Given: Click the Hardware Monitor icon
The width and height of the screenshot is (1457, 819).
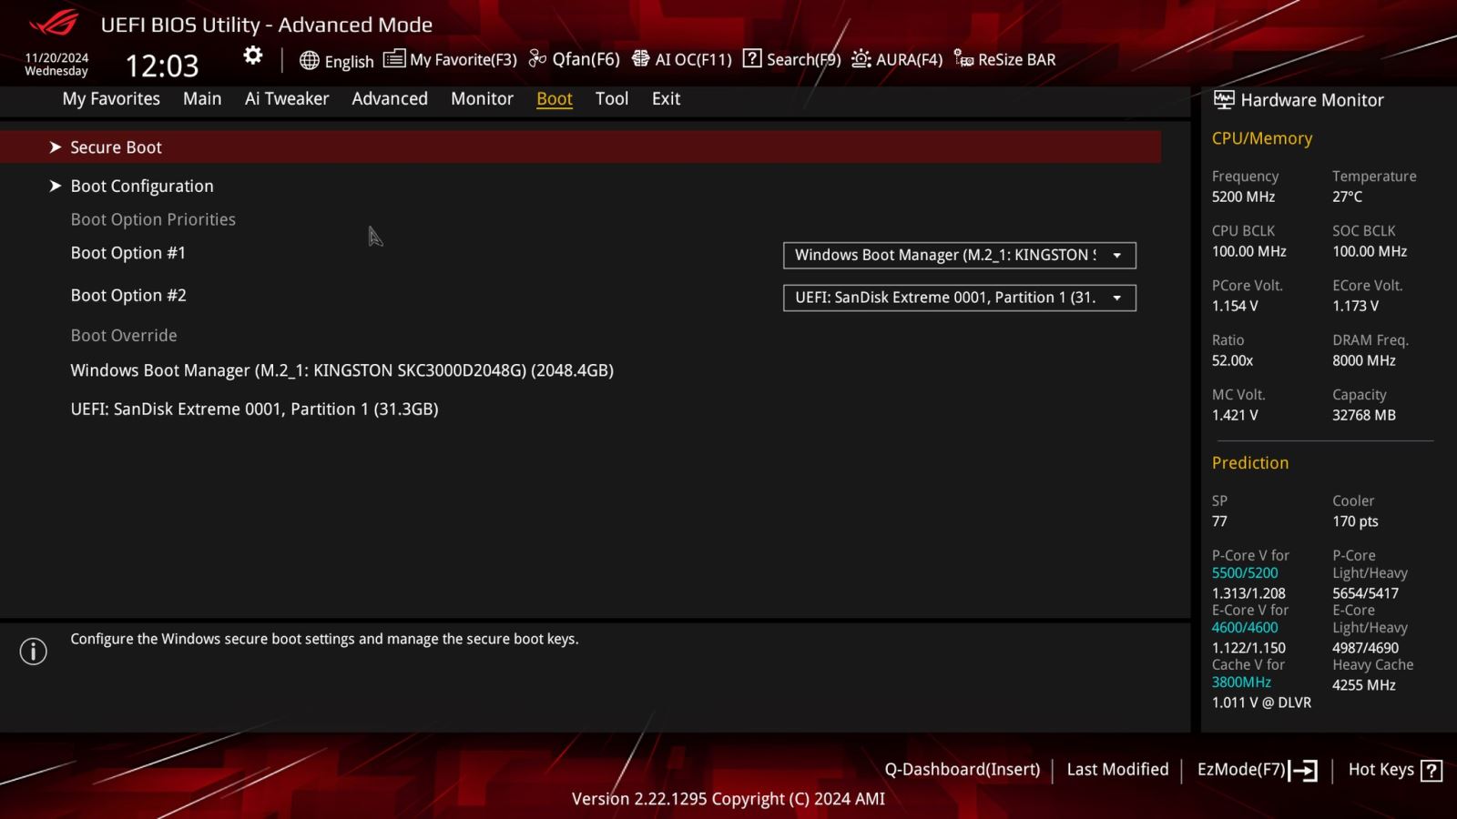Looking at the screenshot, I should [x=1224, y=100].
